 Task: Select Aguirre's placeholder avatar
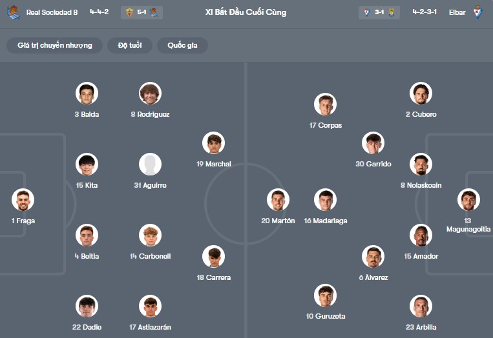(x=150, y=164)
